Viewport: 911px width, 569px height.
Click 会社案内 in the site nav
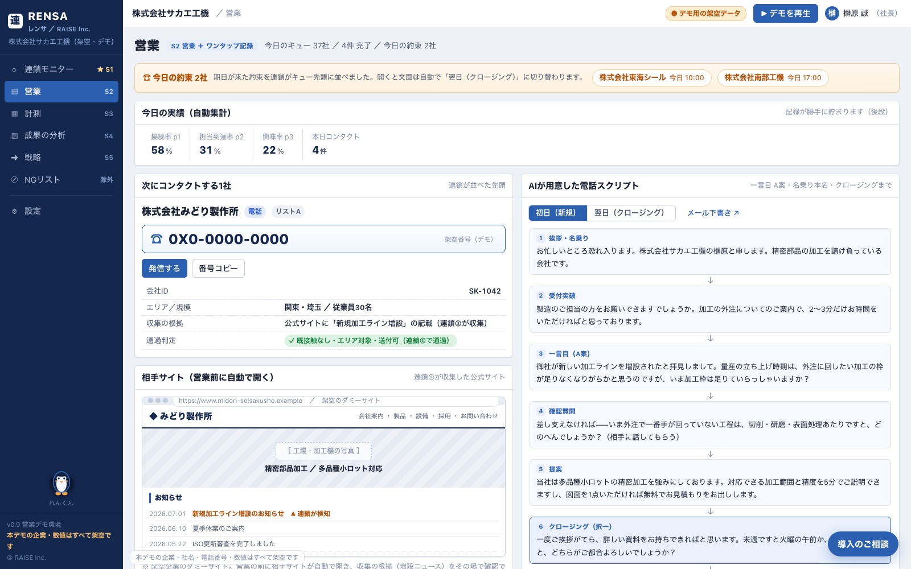coord(371,417)
